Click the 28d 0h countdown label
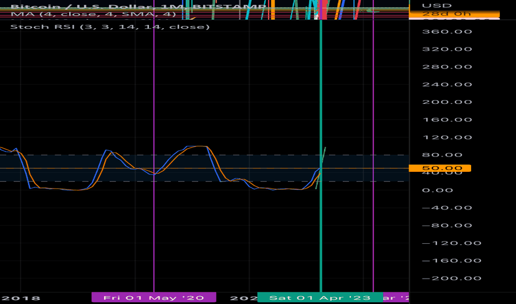The image size is (516, 304). 454,14
